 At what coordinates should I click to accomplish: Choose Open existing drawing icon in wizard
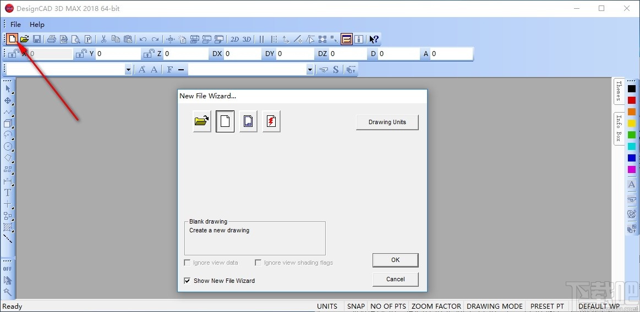[202, 121]
